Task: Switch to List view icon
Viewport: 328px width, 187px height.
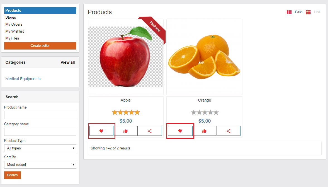Action: point(308,12)
